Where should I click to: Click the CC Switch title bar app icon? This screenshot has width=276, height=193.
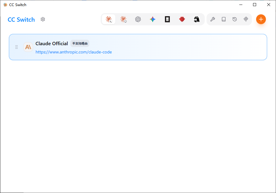click(x=5, y=5)
